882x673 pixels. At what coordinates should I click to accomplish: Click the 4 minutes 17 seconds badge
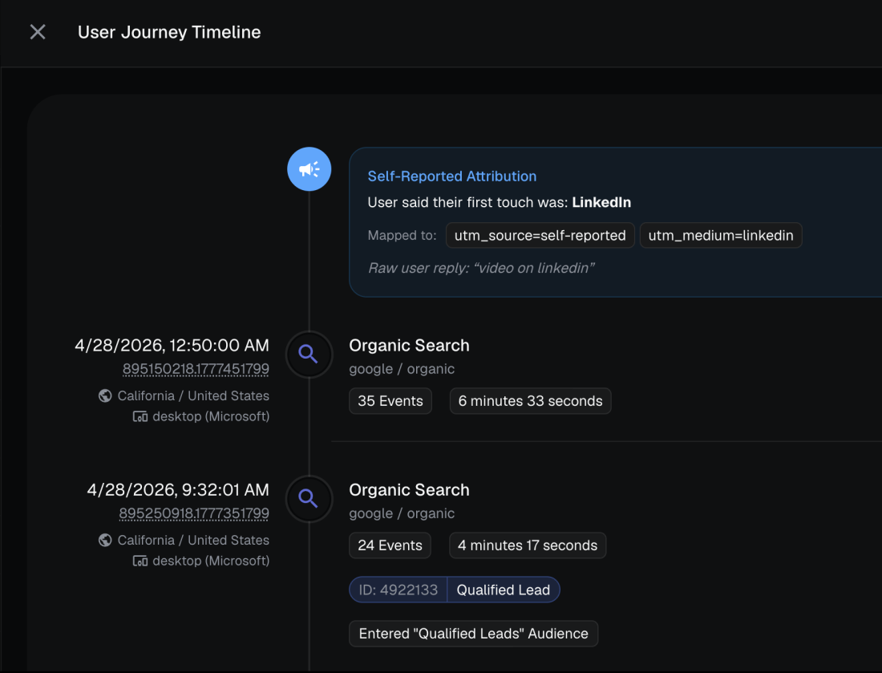pyautogui.click(x=528, y=545)
